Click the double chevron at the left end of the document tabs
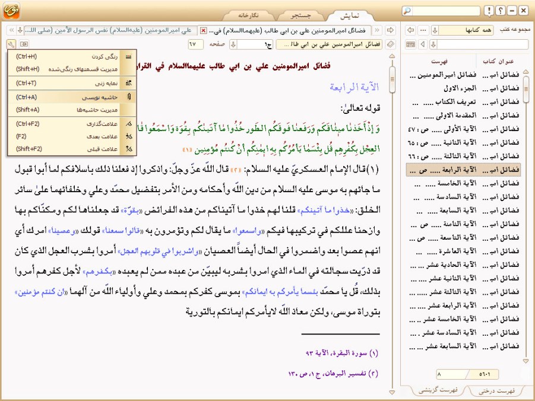This screenshot has height=401, width=535. (12, 30)
